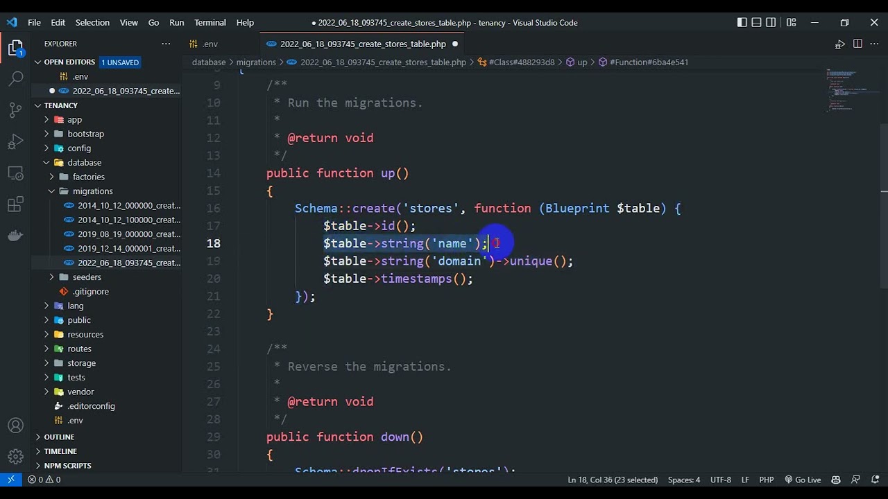Viewport: 888px width, 499px height.
Task: Open editor More Actions ellipsis
Action: pos(874,44)
